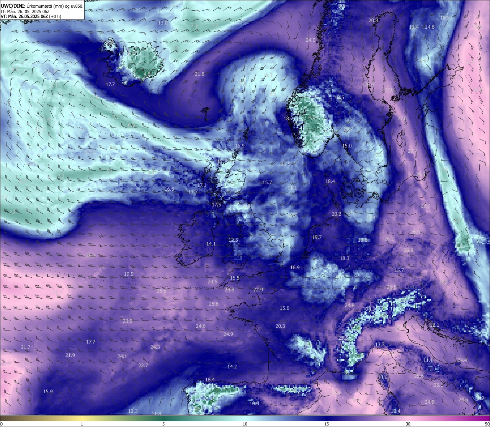Click the 18.5 value over Norway
Screen dimensions: 490x427
tap(339, 98)
